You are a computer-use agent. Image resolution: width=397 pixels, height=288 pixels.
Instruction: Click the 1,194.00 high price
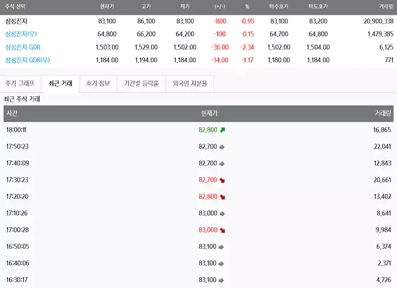click(146, 60)
